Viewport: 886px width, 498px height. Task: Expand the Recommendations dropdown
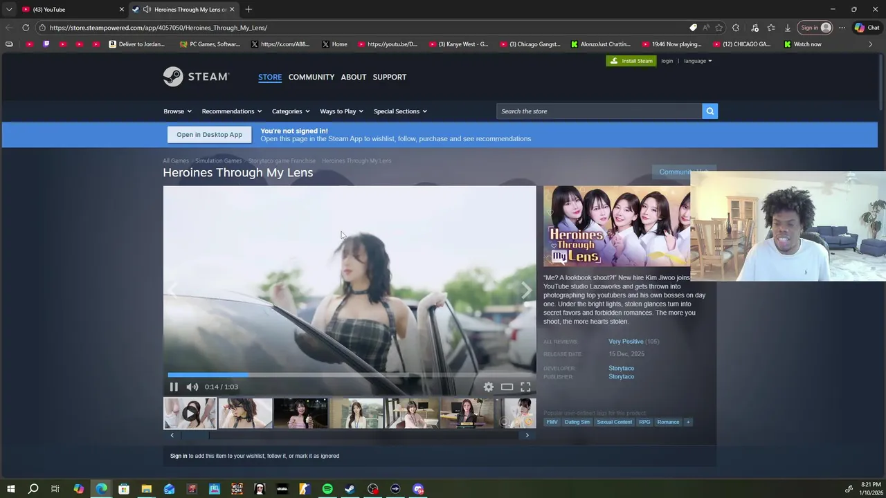point(231,111)
